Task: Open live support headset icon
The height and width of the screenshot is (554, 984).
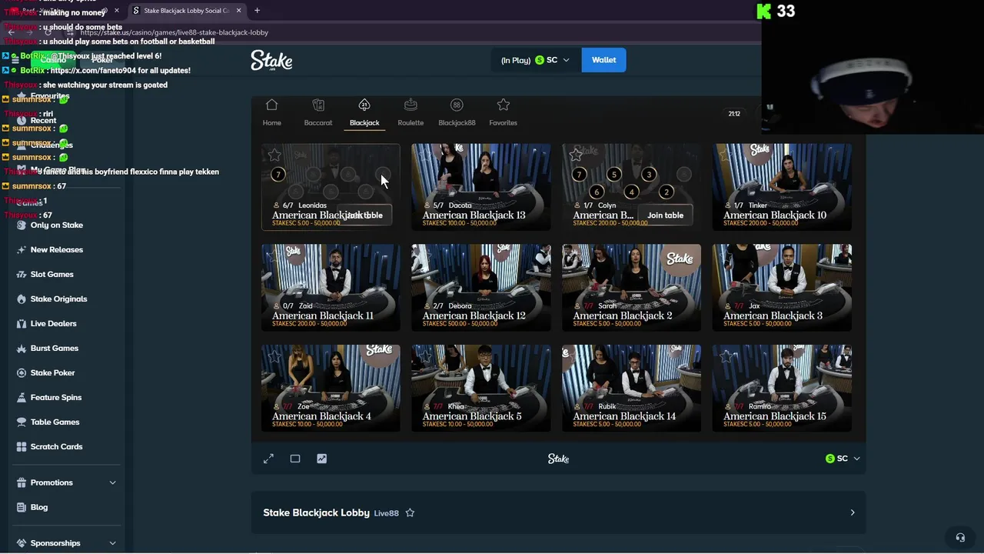Action: click(x=959, y=537)
